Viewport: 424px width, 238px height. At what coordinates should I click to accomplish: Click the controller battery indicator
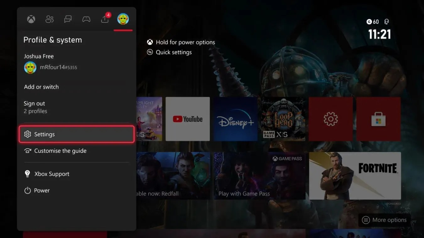(x=386, y=21)
